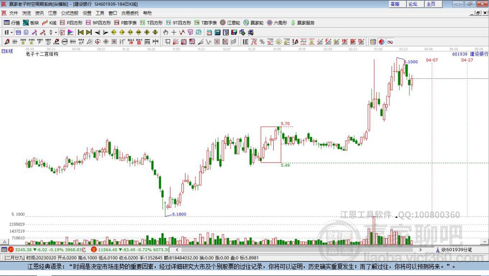The height and width of the screenshot is (276, 489).
Task: Jump to first candle with skip-to-start icon
Action: pyautogui.click(x=80, y=32)
